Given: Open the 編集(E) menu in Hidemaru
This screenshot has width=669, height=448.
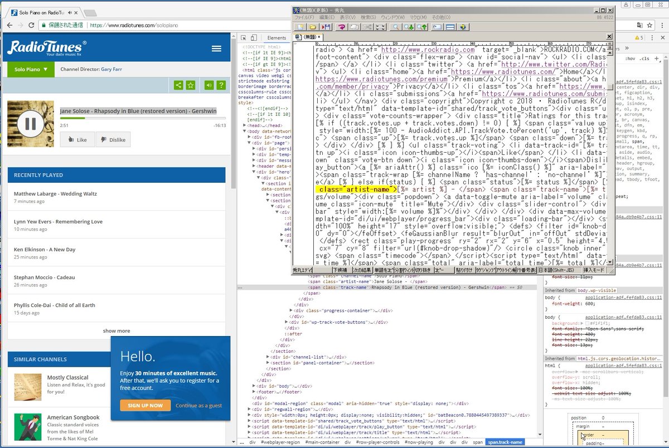Looking at the screenshot, I should click(x=327, y=17).
